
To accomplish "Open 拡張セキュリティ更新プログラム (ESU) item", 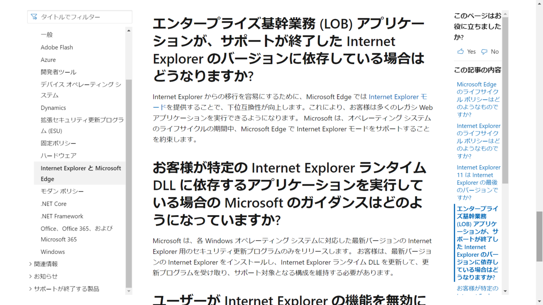I will click(x=82, y=125).
